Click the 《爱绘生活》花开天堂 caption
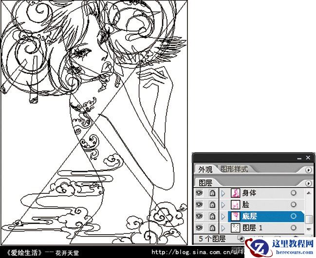The image size is (316, 258). coord(42,253)
